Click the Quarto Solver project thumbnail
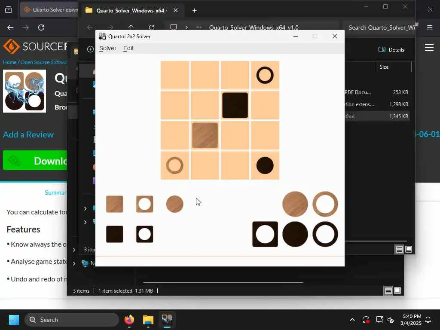This screenshot has height=330, width=440. point(24,91)
